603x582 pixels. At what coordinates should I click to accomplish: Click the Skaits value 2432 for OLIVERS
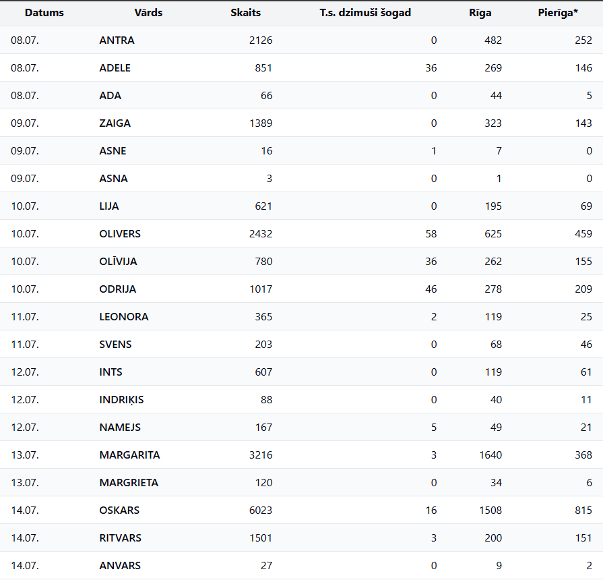[261, 233]
